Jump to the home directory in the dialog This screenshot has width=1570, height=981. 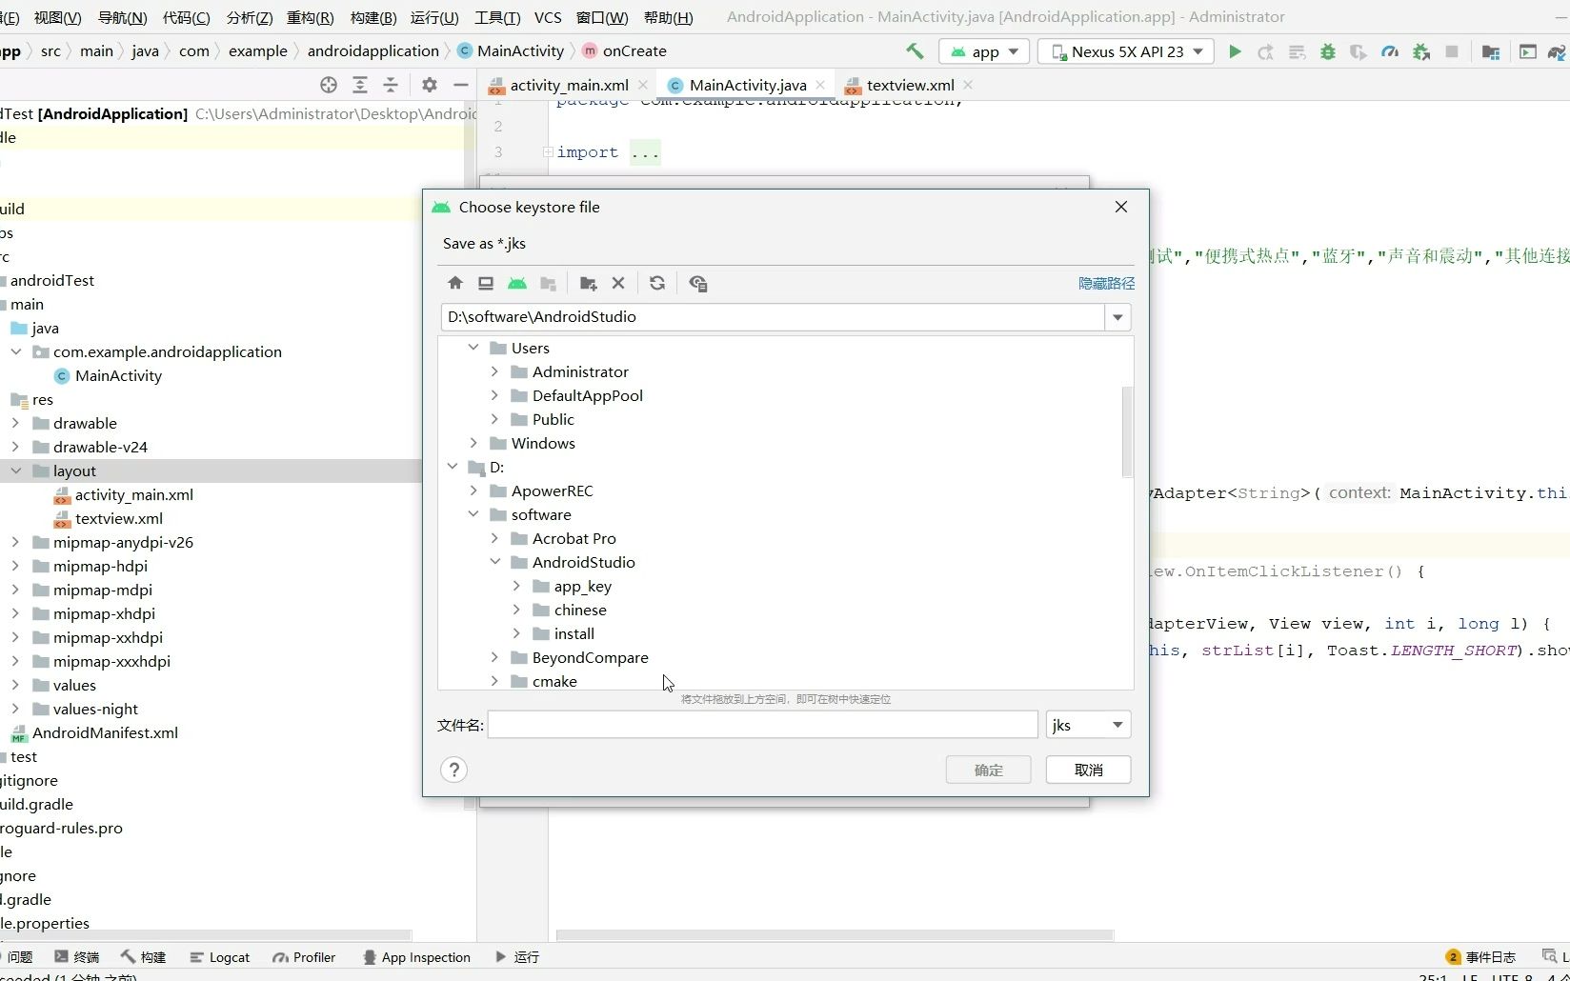455,283
